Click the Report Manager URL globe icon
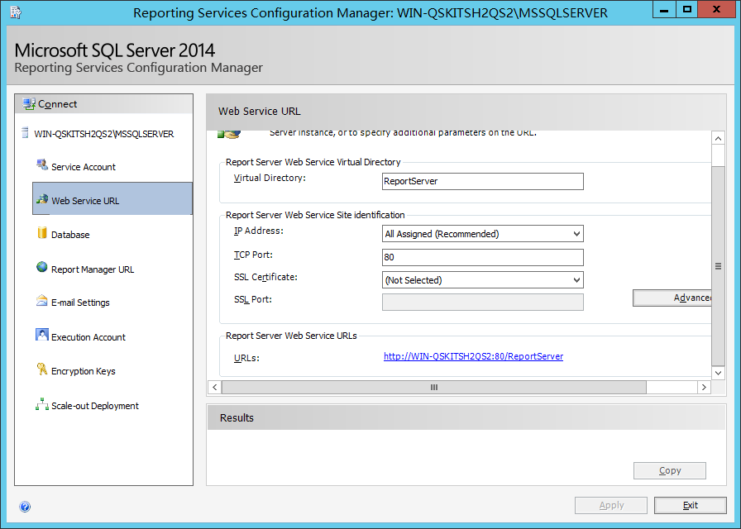 pos(42,267)
